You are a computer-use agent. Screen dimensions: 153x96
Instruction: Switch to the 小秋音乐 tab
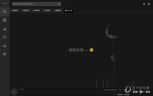(x=36, y=10)
